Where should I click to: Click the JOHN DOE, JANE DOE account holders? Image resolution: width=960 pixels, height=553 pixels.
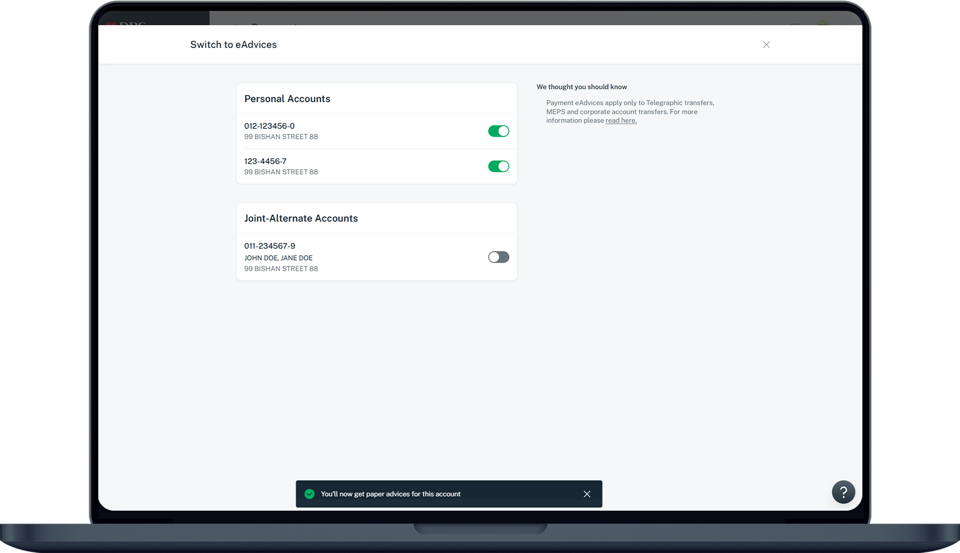pos(278,258)
